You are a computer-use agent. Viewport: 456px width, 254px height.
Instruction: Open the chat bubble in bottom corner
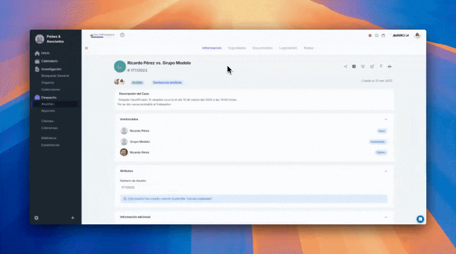pos(420,219)
